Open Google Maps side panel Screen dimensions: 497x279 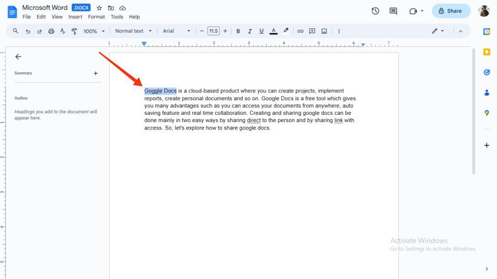(x=487, y=113)
